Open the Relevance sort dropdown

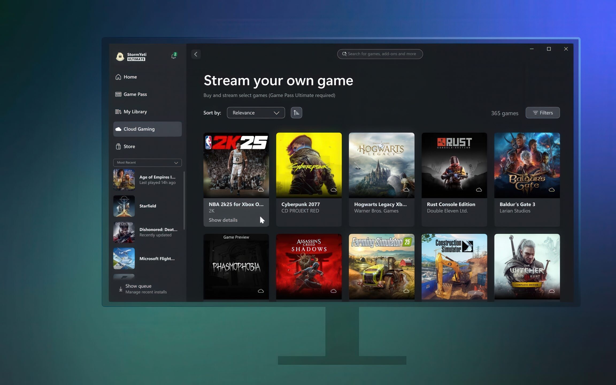(x=256, y=113)
